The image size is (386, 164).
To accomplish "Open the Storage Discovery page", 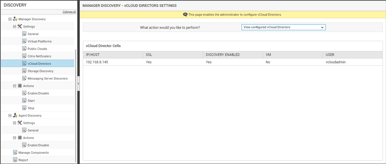I will (x=41, y=71).
